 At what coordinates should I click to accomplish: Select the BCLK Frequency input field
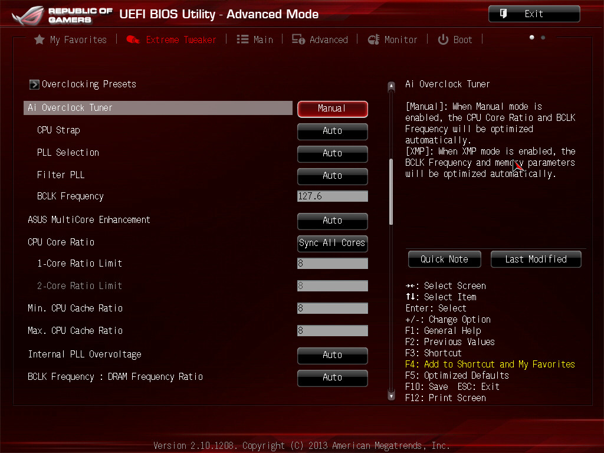pyautogui.click(x=332, y=196)
